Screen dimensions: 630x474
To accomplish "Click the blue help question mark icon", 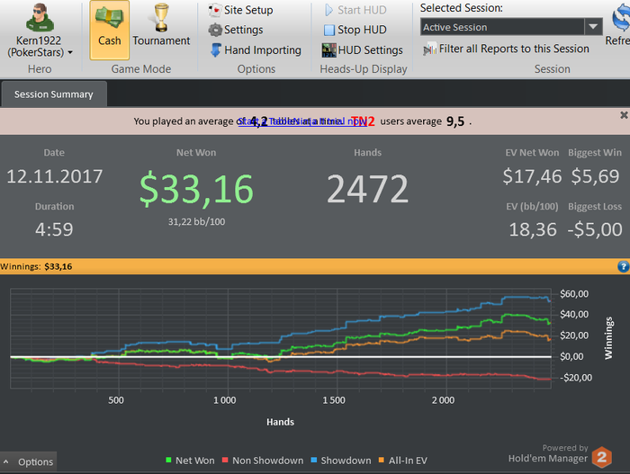I will (x=623, y=266).
